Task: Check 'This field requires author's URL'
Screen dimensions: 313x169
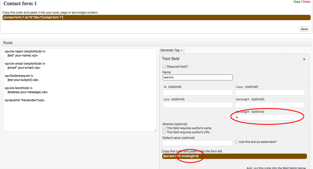Action: [x=164, y=132]
